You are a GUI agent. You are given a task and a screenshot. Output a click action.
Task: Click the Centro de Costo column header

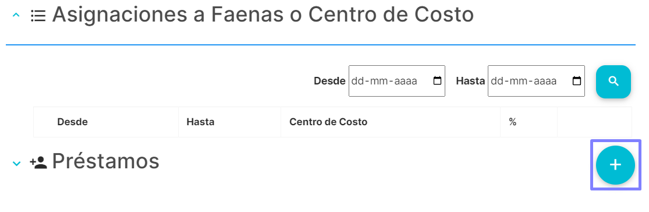click(x=328, y=122)
